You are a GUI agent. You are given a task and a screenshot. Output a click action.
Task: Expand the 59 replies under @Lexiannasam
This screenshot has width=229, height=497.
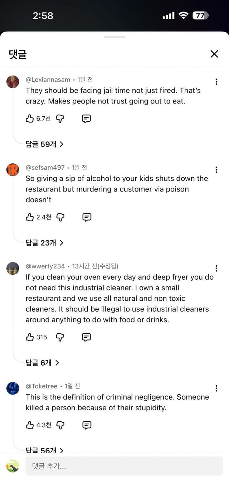[44, 144]
